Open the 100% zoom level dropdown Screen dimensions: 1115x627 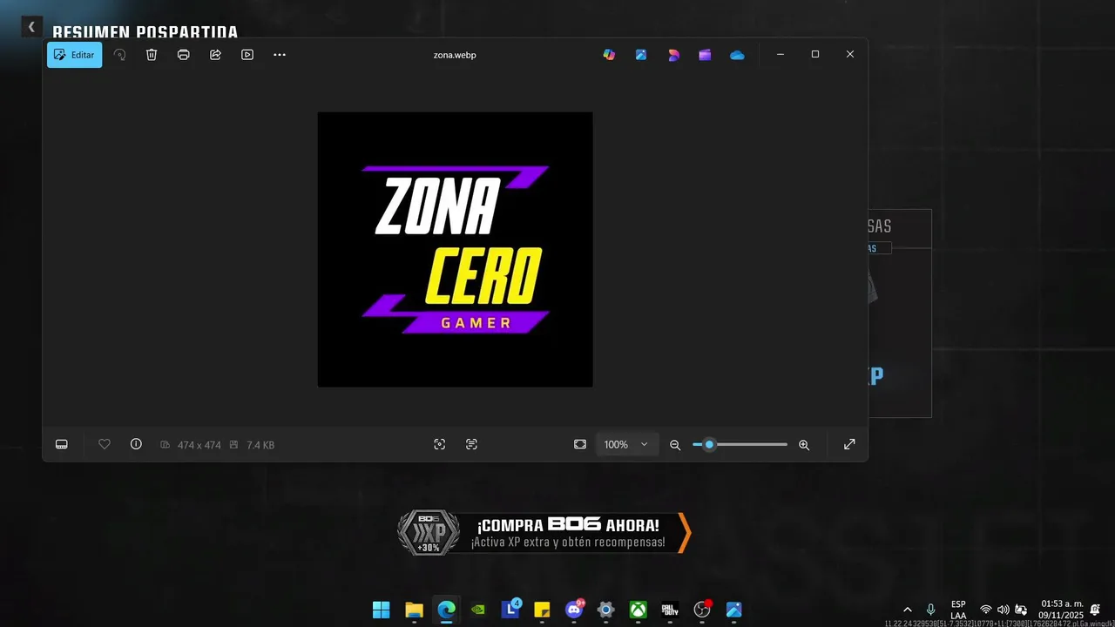(627, 444)
